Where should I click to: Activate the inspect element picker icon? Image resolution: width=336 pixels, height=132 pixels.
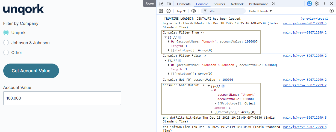[161, 4]
